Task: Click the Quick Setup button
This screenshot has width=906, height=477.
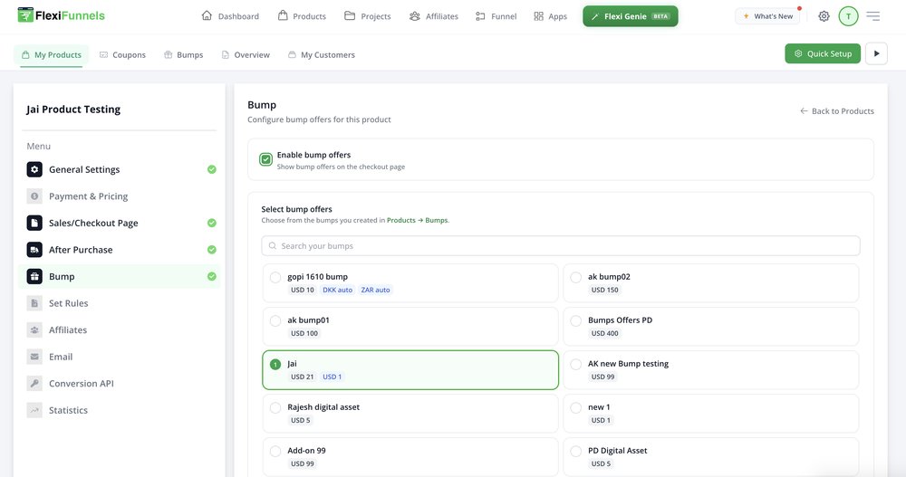Action: (x=823, y=53)
